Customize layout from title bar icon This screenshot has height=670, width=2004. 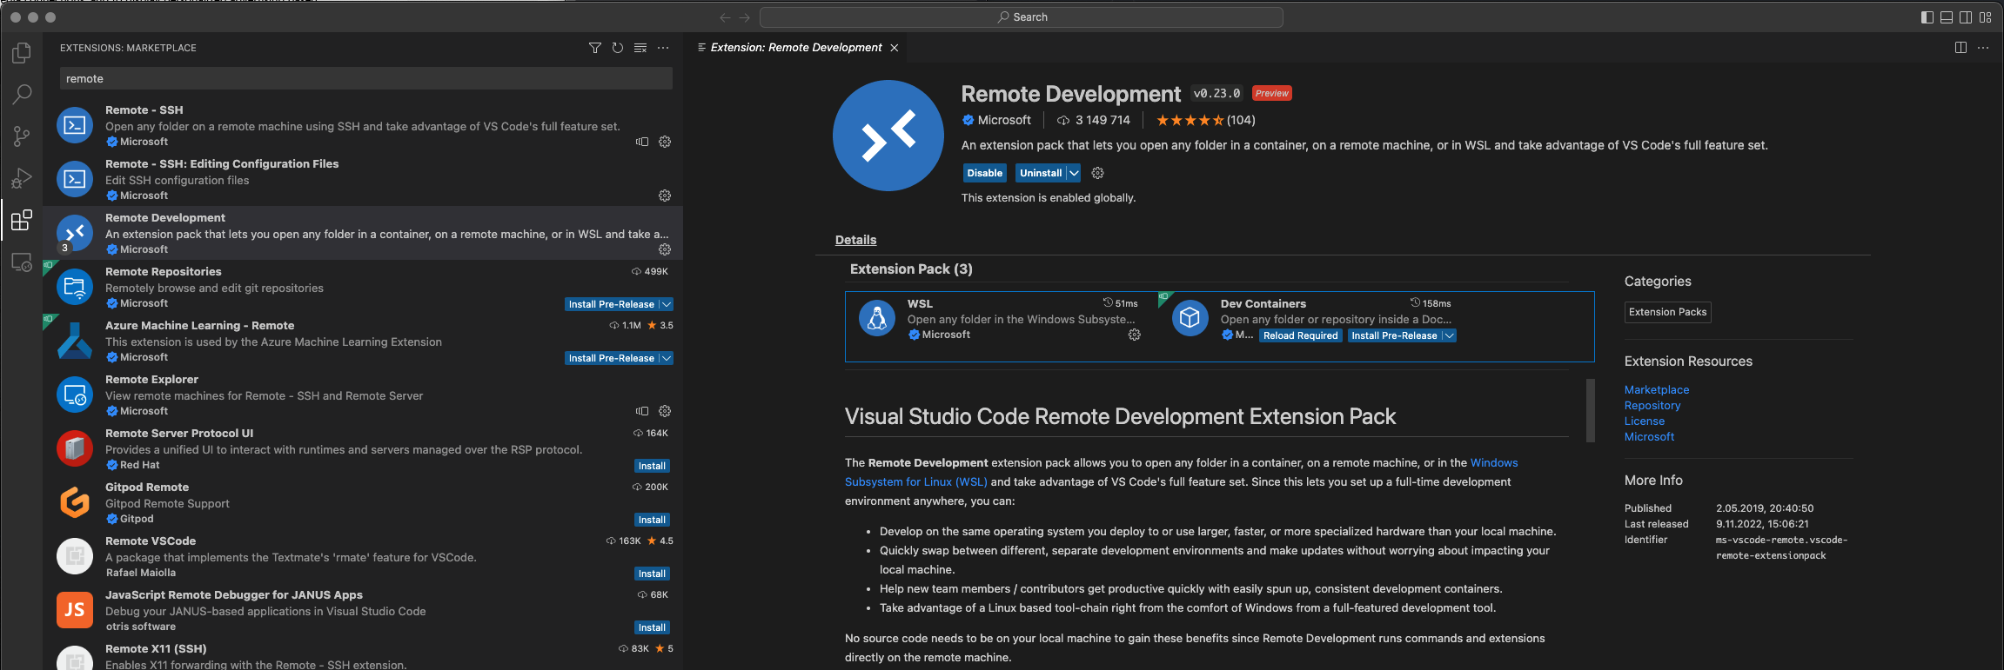[x=1985, y=17]
